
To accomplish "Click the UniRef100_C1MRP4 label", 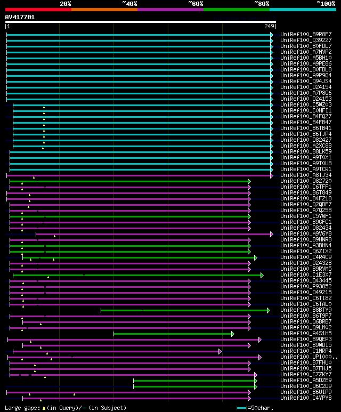I will click(x=306, y=351).
